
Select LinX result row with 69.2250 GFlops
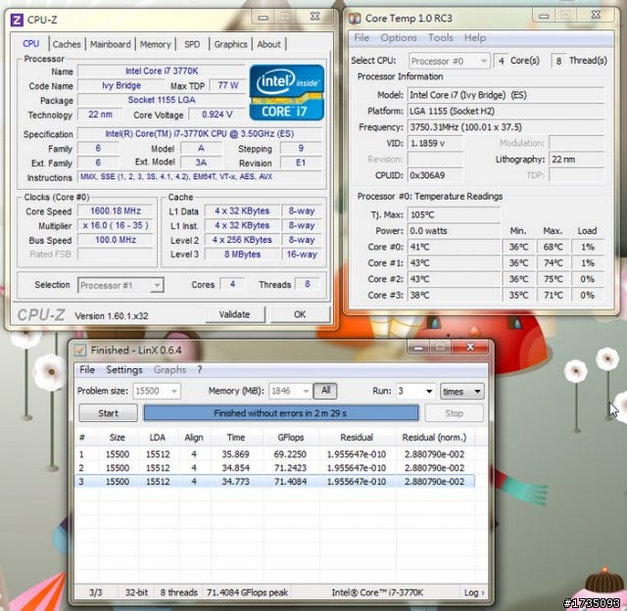pyautogui.click(x=274, y=454)
